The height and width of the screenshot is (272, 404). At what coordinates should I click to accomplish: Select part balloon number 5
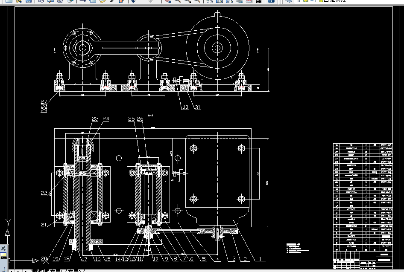click(204, 259)
